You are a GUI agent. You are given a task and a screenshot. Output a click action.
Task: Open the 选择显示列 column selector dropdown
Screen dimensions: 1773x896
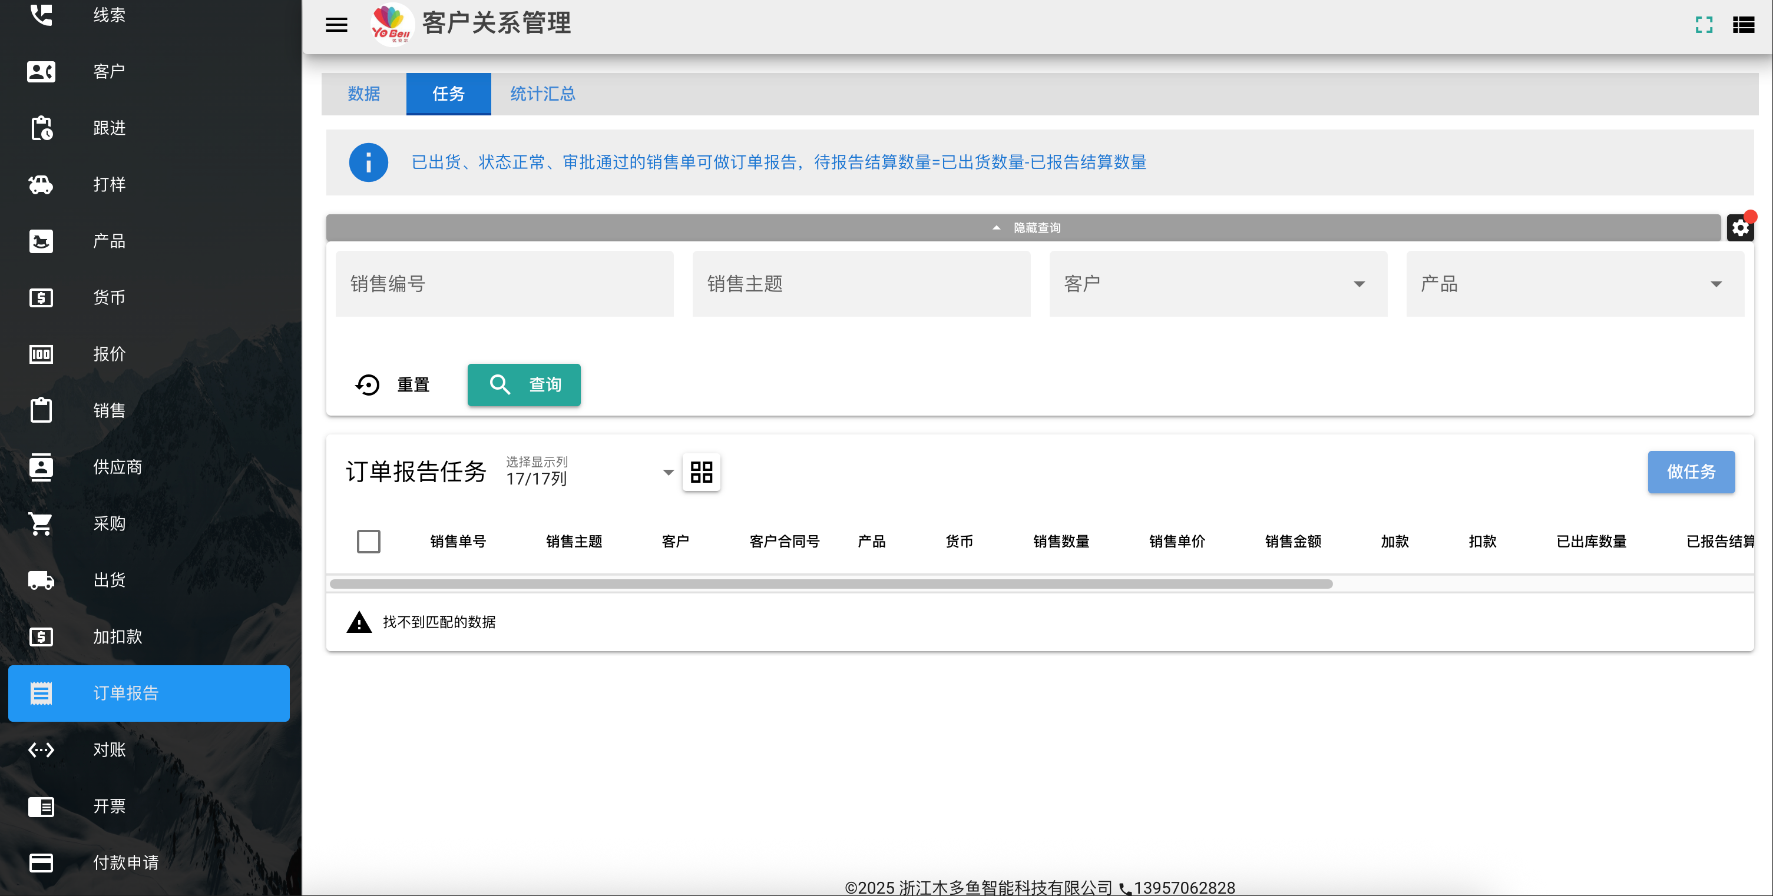point(590,472)
